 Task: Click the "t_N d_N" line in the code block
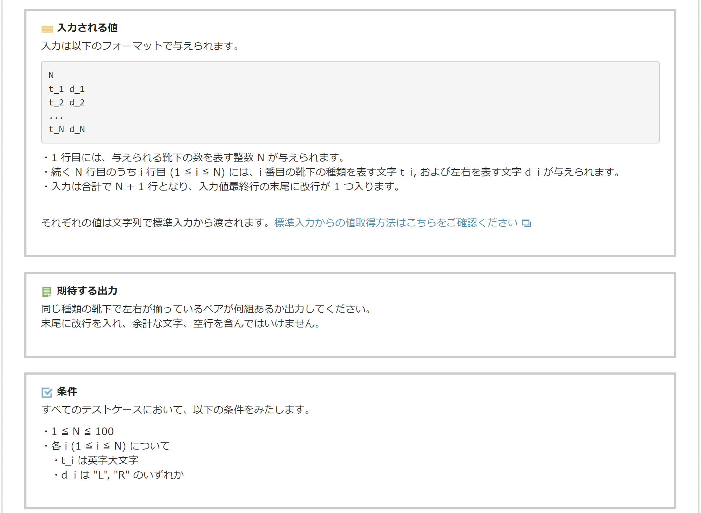tap(67, 129)
